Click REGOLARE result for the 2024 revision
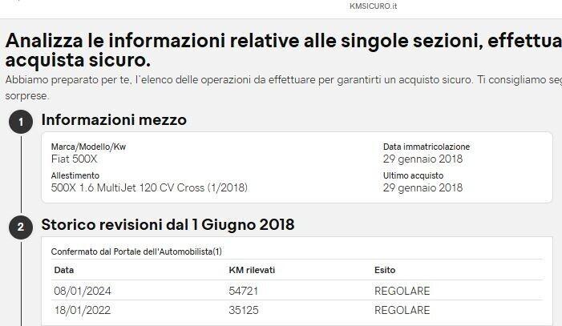This screenshot has width=562, height=326. click(x=402, y=291)
